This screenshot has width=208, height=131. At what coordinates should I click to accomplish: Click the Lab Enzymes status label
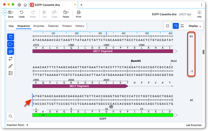[194, 125]
